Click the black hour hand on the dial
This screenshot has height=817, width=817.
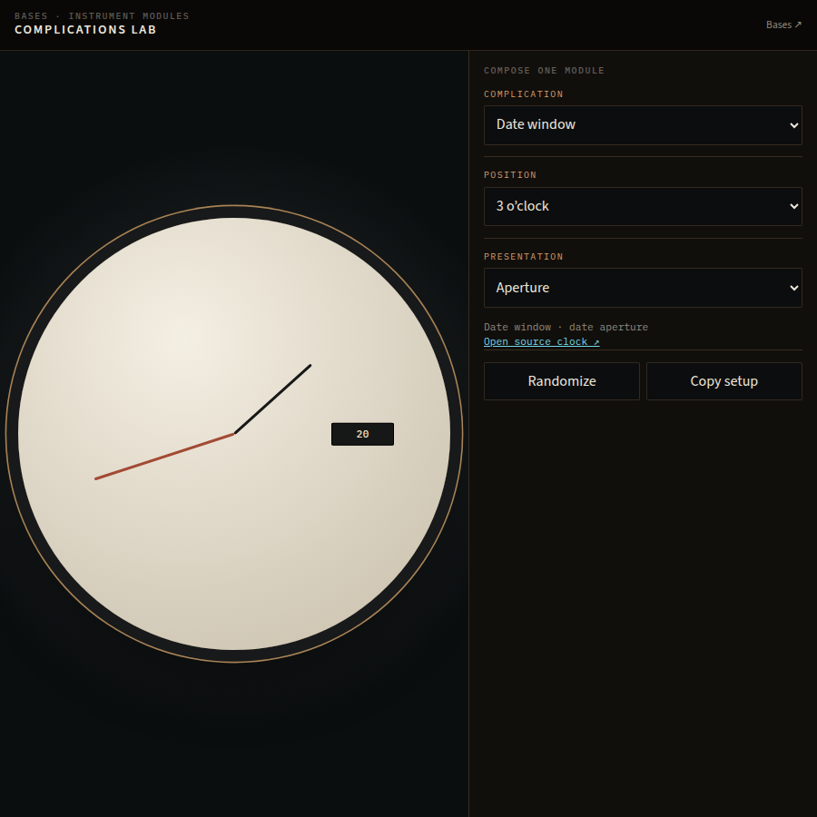coord(272,399)
